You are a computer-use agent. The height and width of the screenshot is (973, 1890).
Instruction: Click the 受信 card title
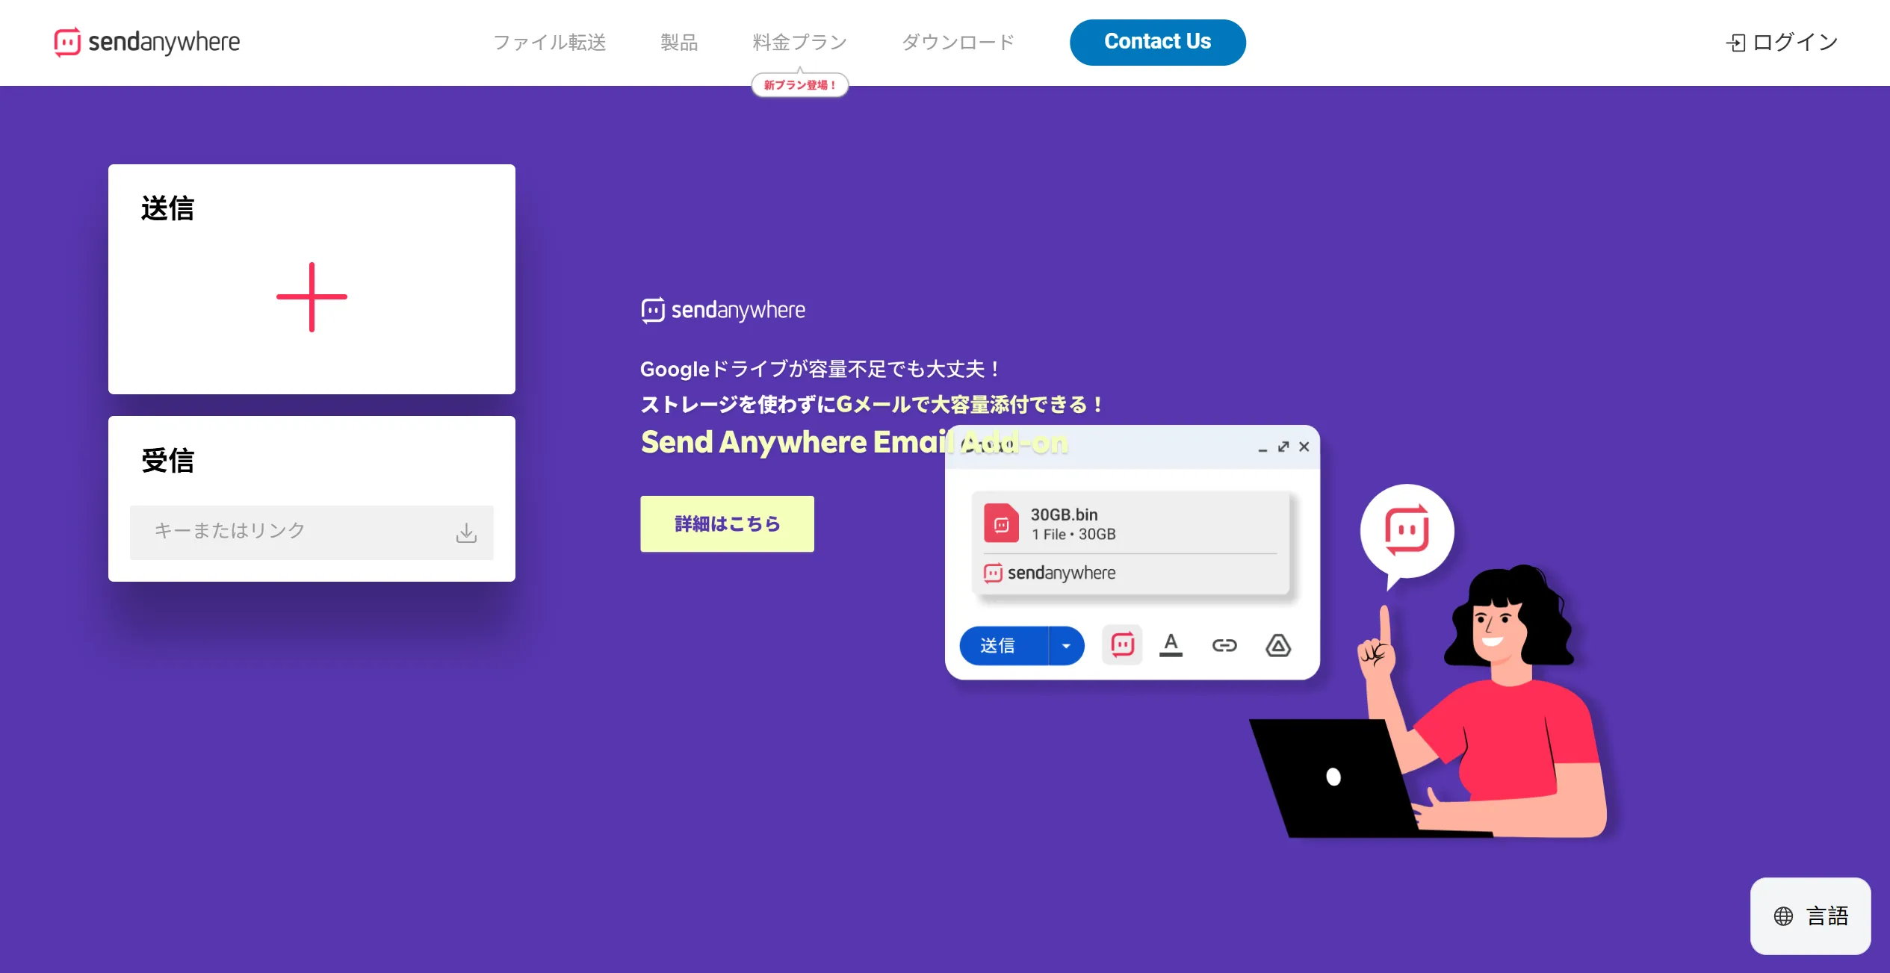[167, 461]
